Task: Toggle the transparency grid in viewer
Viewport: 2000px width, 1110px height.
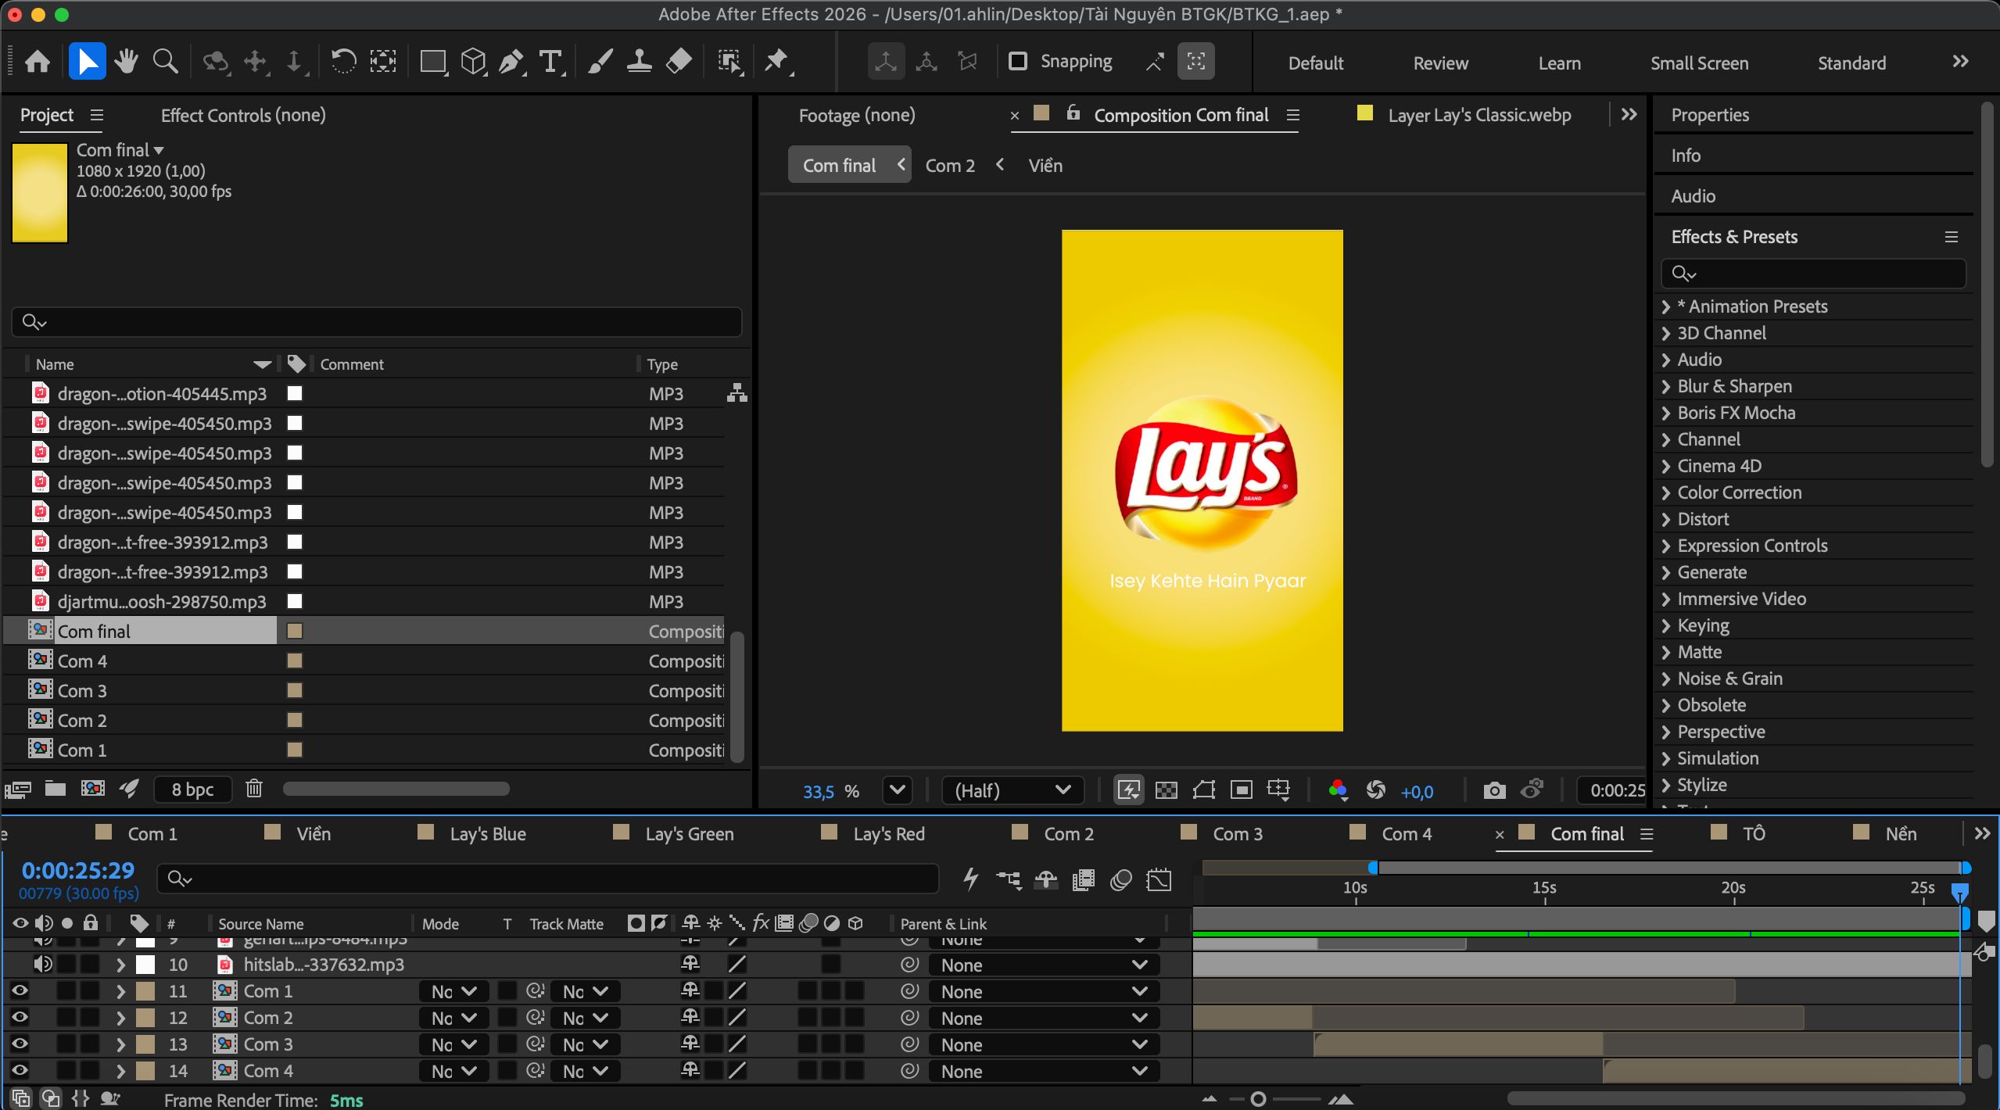Action: click(1166, 790)
